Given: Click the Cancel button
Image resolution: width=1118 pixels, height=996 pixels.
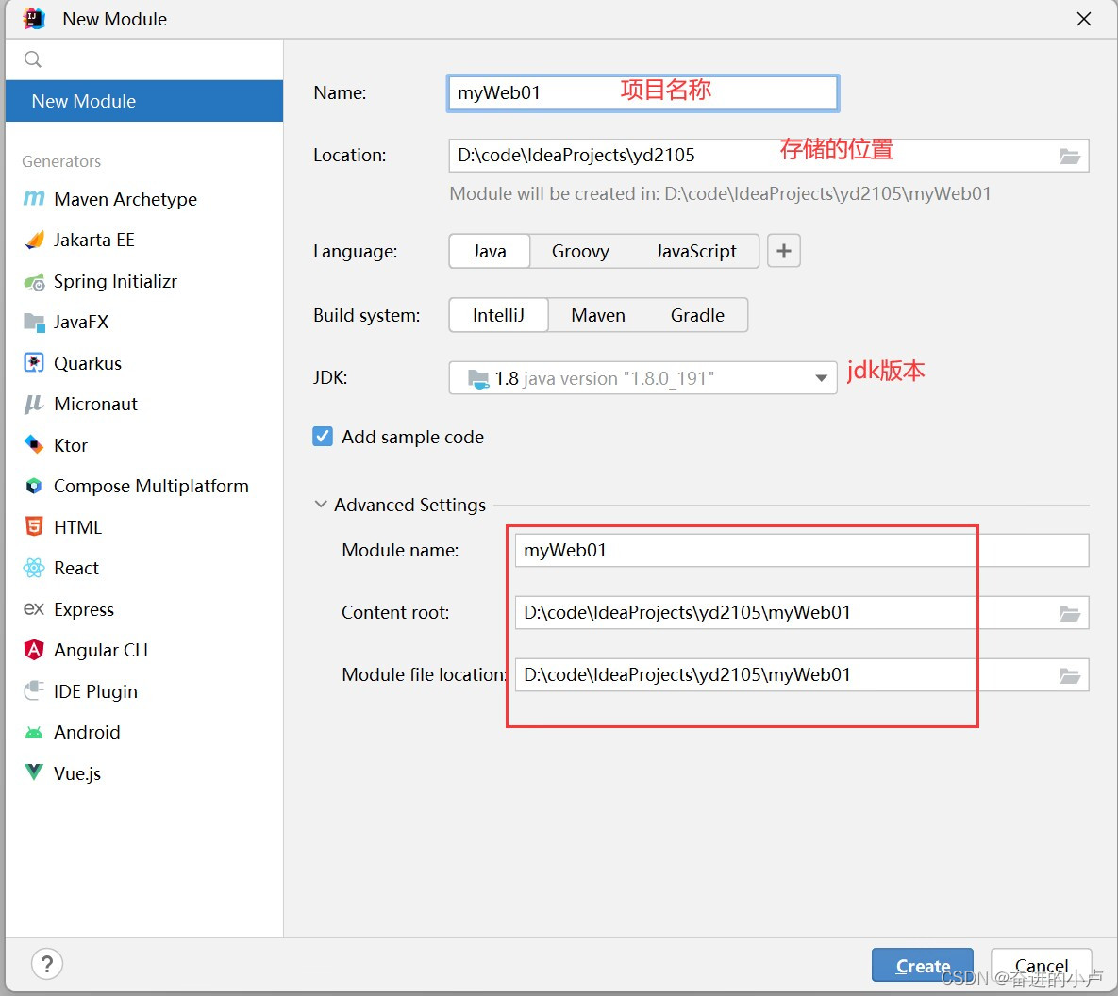Looking at the screenshot, I should click(1041, 965).
